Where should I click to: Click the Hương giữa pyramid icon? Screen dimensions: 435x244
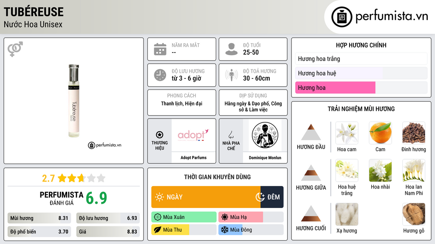click(311, 173)
